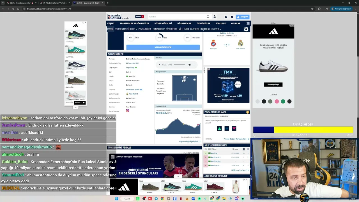Select the player PİYASA DEĞERİ tab

pyautogui.click(x=145, y=29)
